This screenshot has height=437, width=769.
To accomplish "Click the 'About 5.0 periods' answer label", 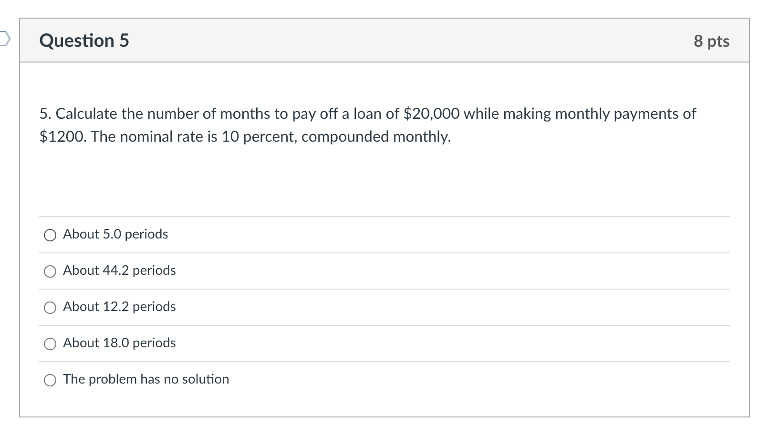I will coord(115,234).
